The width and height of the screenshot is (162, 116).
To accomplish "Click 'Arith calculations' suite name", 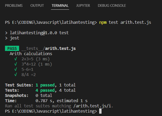I will tap(31, 54).
